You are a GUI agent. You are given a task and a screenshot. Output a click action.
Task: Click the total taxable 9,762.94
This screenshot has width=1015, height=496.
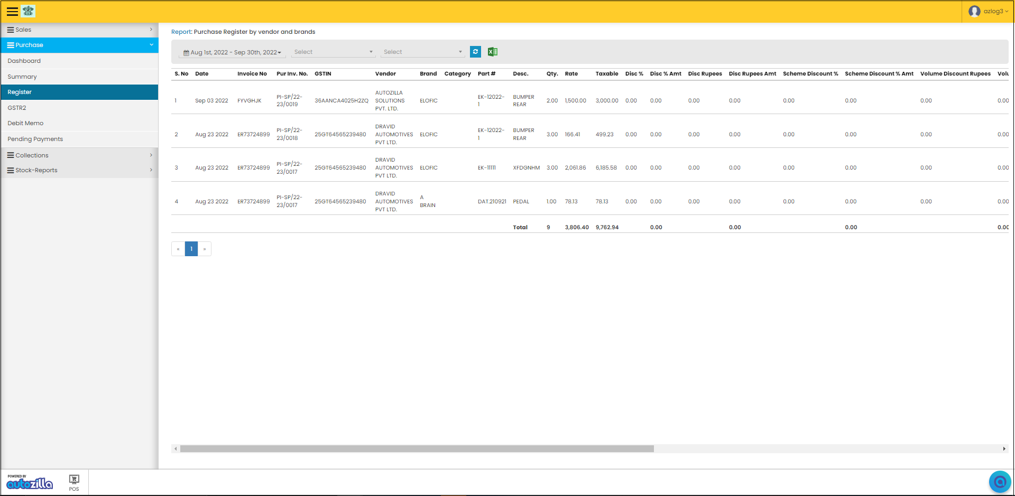(x=607, y=228)
